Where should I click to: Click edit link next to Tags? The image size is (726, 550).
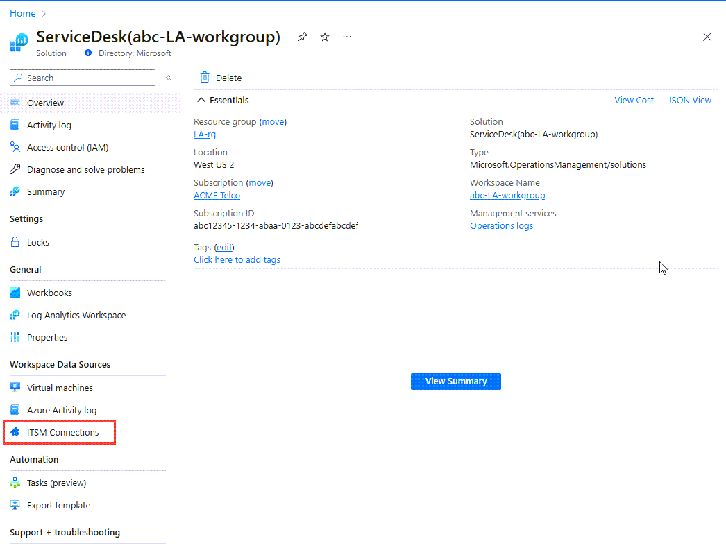(x=224, y=247)
